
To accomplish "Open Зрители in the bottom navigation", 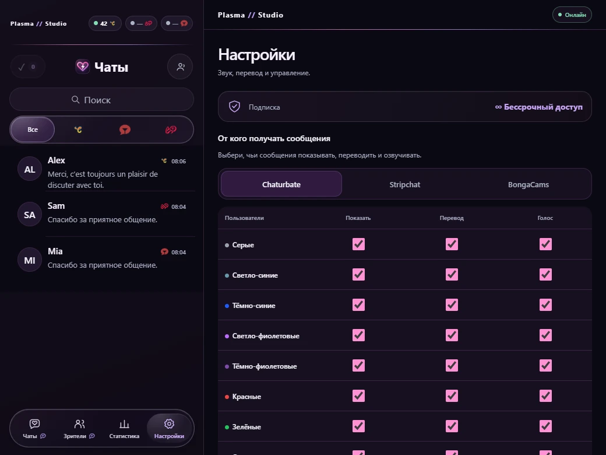I will [79, 429].
